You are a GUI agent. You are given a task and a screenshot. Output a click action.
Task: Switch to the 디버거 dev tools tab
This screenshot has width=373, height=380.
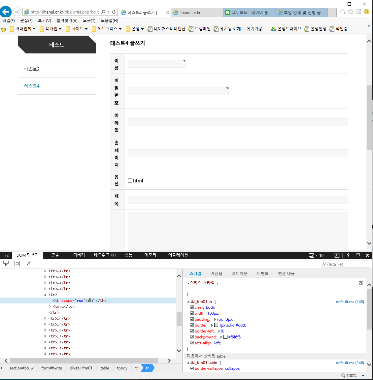[x=79, y=255]
